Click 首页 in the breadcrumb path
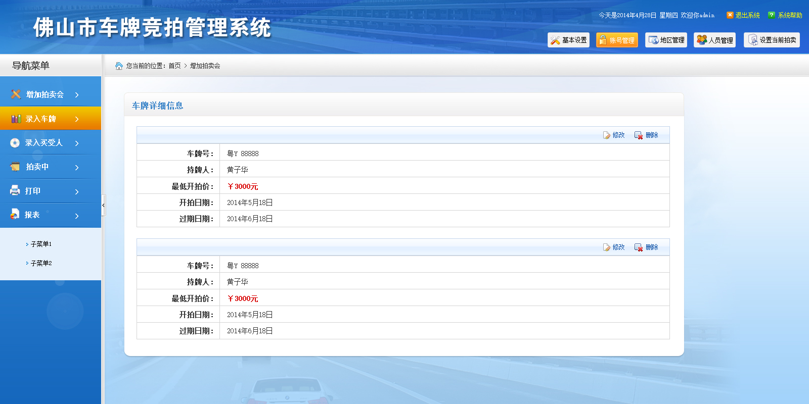809x404 pixels. (x=174, y=66)
